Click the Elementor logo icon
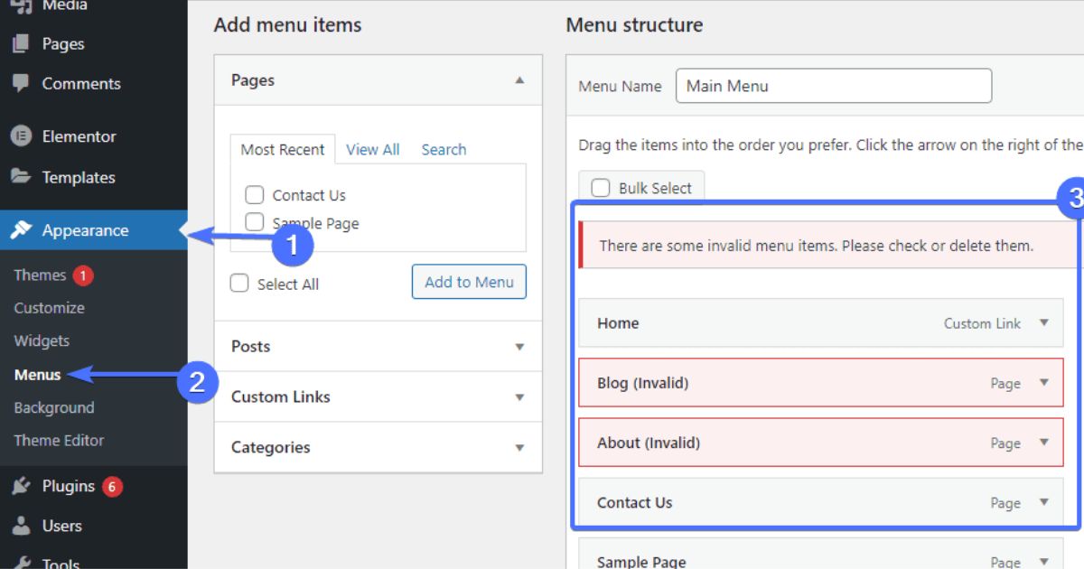1084x569 pixels. [x=21, y=136]
